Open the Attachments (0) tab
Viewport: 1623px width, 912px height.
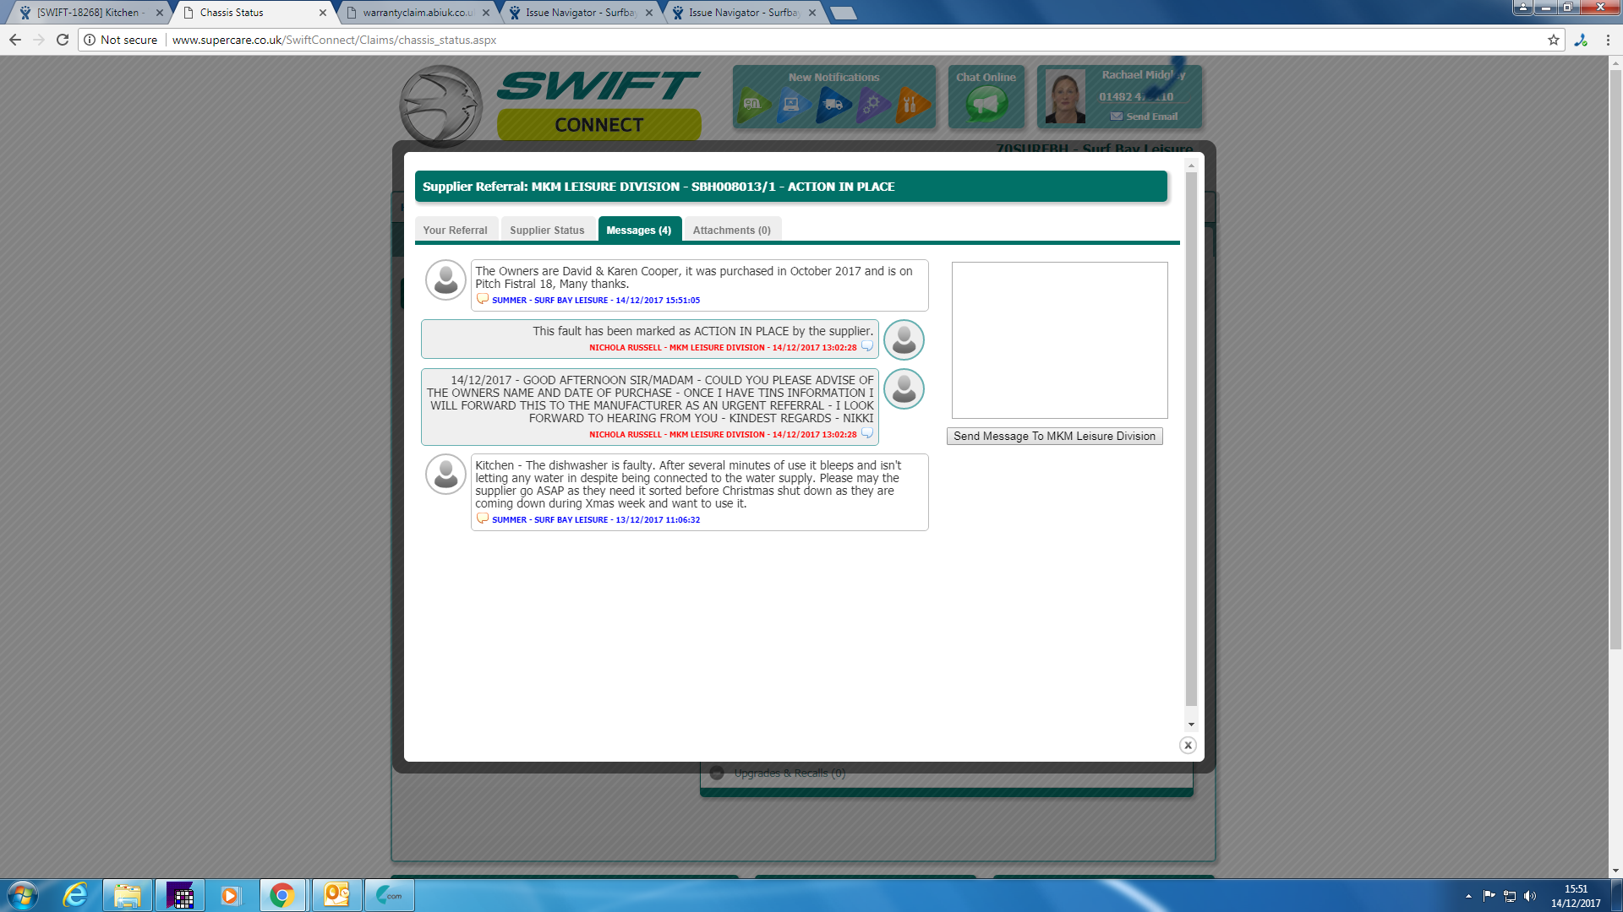coord(731,230)
